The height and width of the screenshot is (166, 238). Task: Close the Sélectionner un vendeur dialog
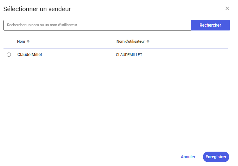[227, 8]
